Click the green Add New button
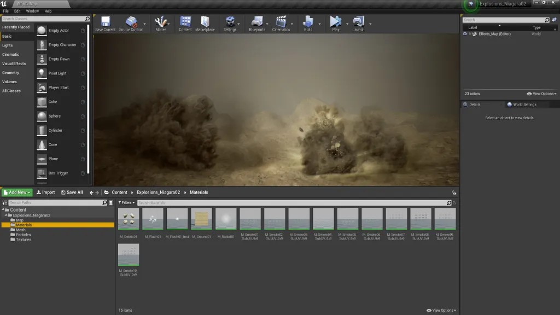 tap(17, 192)
